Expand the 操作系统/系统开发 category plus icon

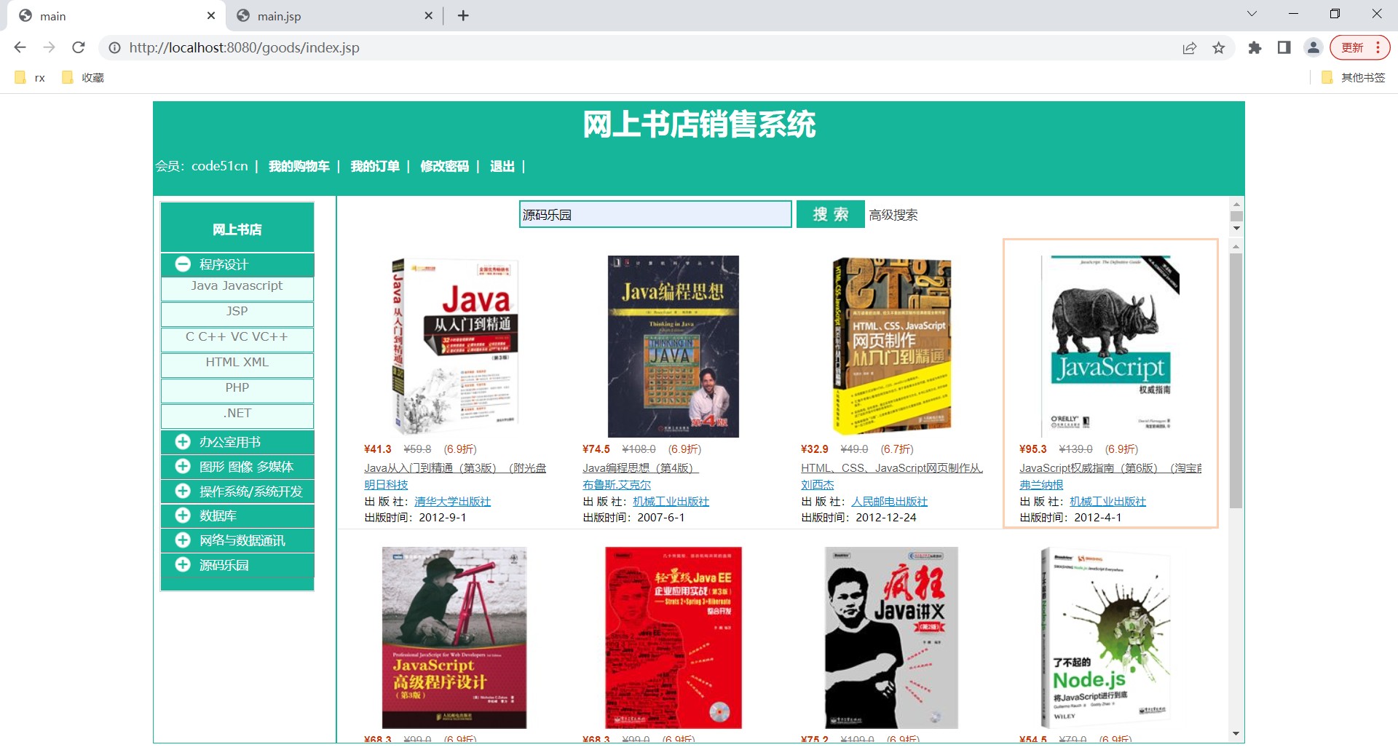click(183, 491)
